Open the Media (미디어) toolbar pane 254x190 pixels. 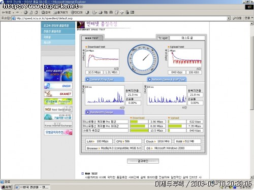click(77, 13)
